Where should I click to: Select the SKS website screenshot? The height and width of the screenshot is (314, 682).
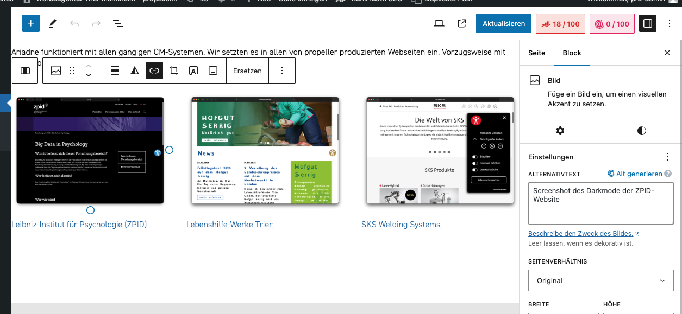click(440, 151)
